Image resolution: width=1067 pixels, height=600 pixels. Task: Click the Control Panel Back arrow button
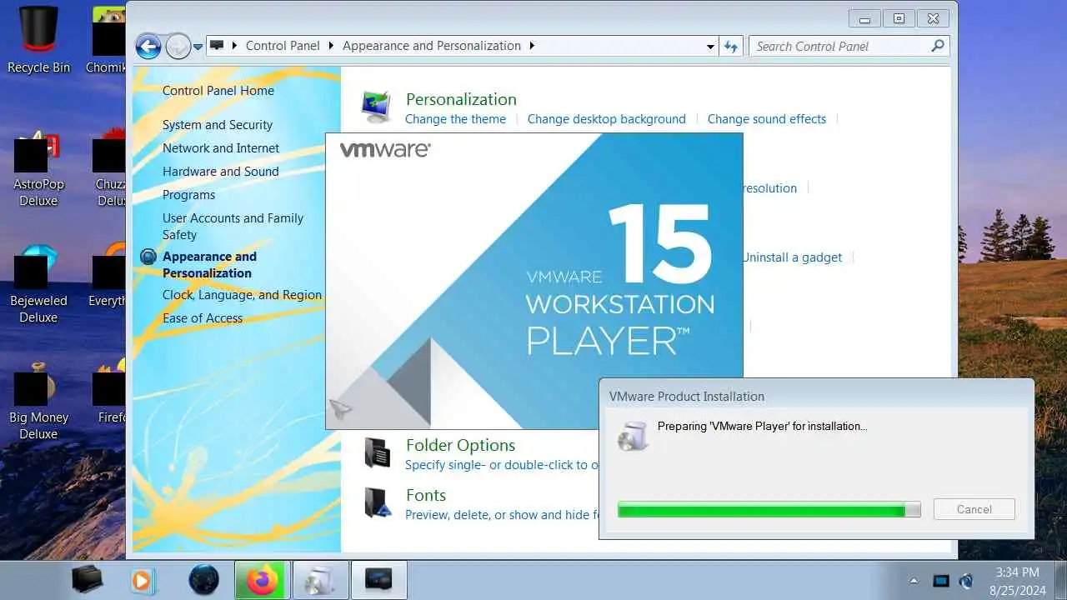tap(148, 46)
